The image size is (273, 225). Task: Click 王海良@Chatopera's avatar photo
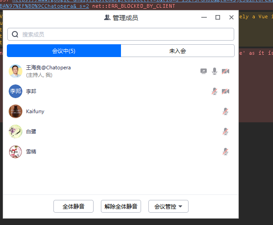[x=16, y=71]
